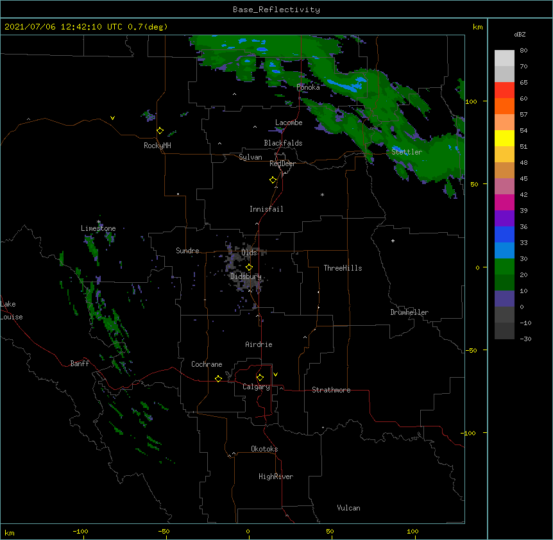This screenshot has height=540, width=553.
Task: Click the Stettler label
Action: coord(407,152)
